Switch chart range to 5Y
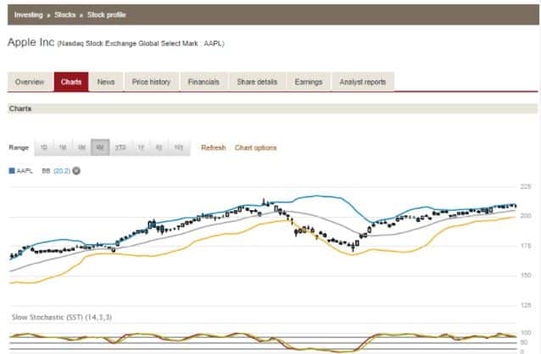 tap(159, 147)
